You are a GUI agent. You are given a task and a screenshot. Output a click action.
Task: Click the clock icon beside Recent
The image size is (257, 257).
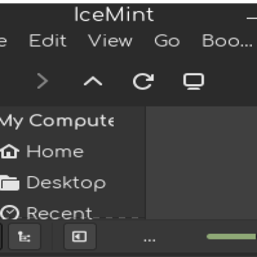click(10, 213)
